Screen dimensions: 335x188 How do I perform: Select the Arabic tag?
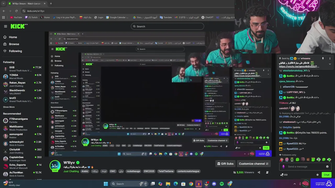[x=85, y=171]
